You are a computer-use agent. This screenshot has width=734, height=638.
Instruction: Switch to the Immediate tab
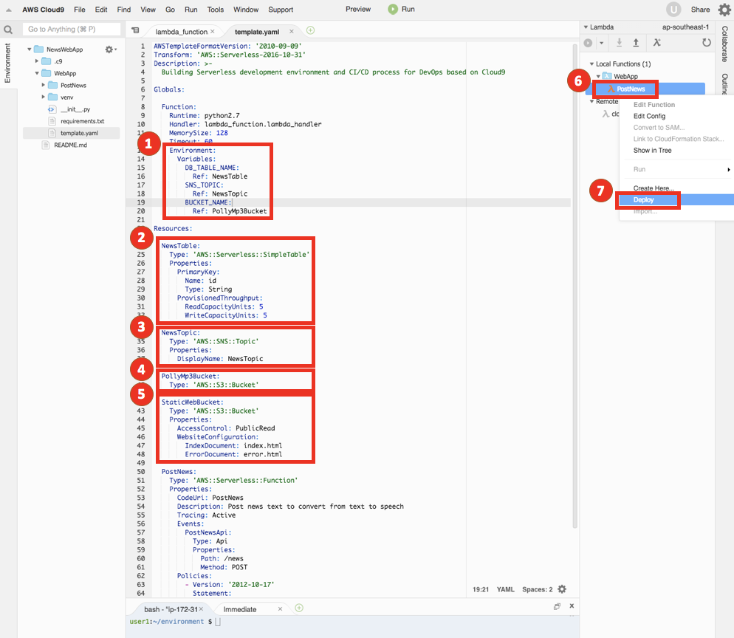click(x=240, y=609)
